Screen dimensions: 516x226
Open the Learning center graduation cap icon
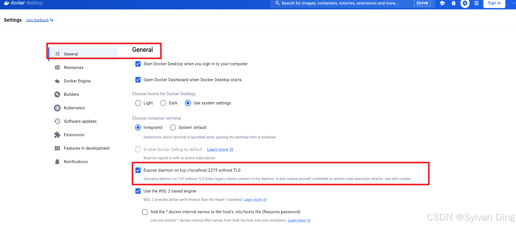click(442, 3)
